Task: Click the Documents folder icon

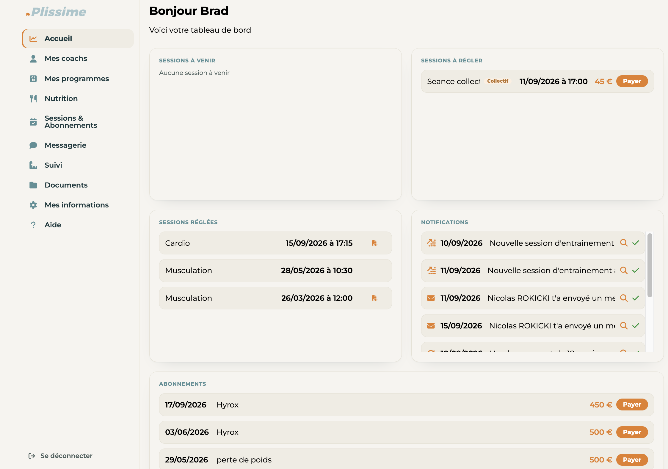Action: coord(33,185)
